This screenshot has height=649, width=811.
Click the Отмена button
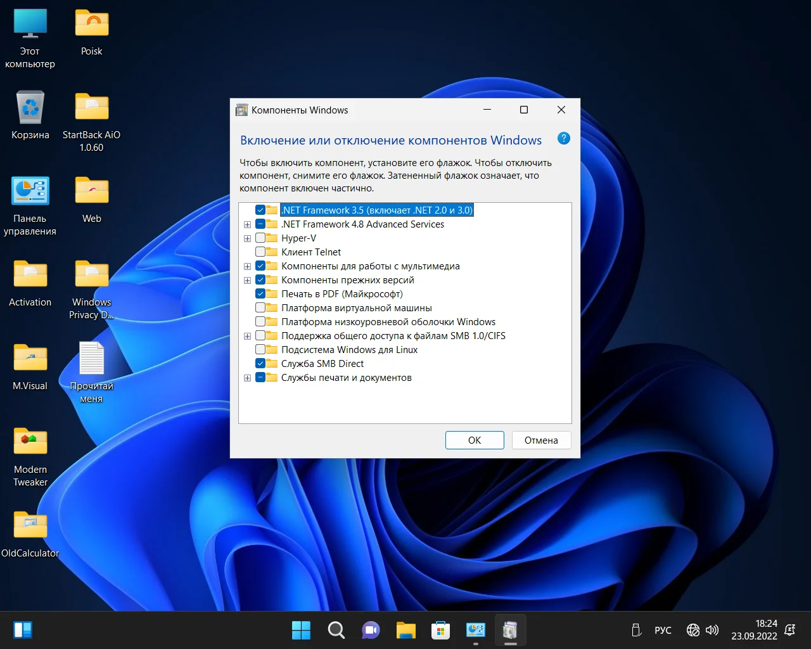pos(541,440)
